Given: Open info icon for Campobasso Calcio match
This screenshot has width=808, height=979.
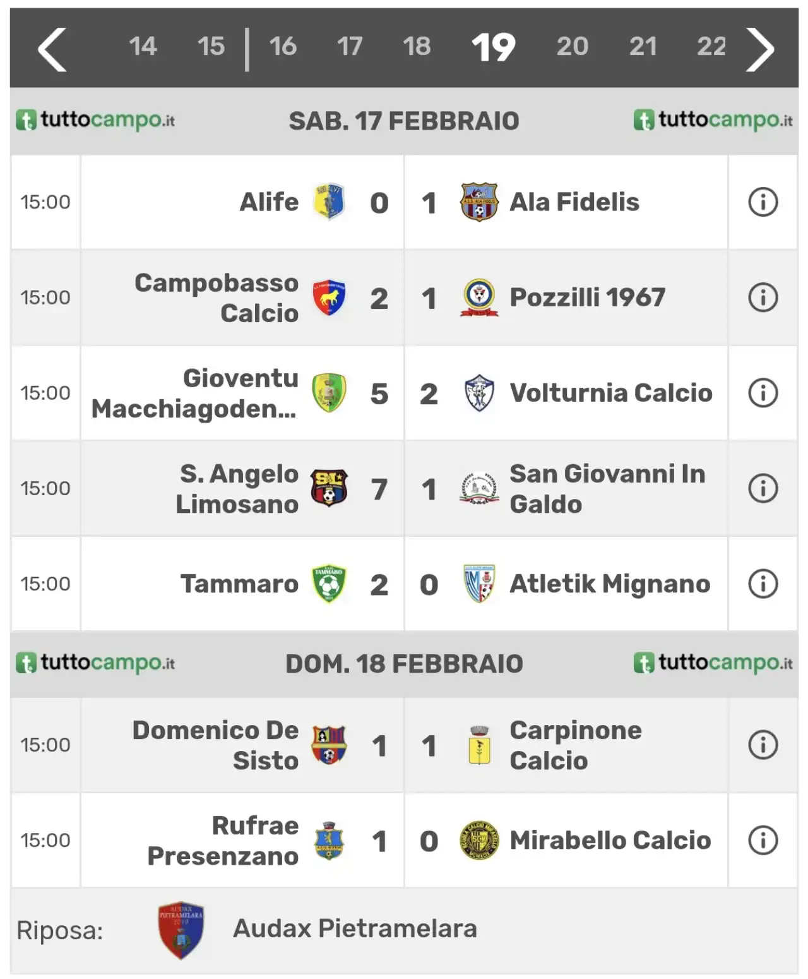Looking at the screenshot, I should click(763, 297).
